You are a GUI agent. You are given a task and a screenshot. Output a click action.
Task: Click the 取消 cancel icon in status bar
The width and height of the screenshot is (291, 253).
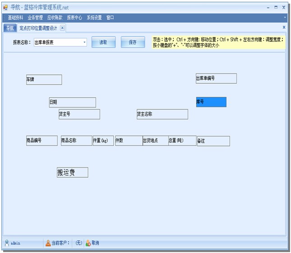[x=88, y=243]
